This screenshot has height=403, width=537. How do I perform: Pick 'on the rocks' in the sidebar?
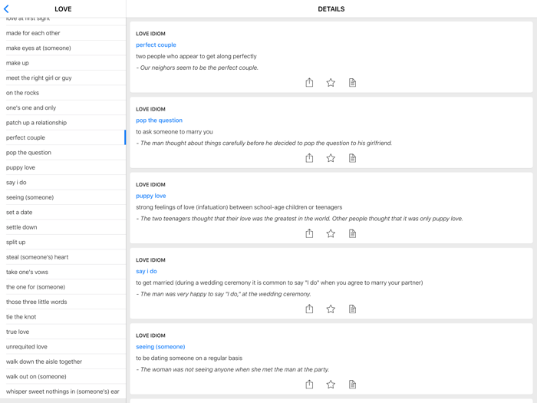pos(63,93)
